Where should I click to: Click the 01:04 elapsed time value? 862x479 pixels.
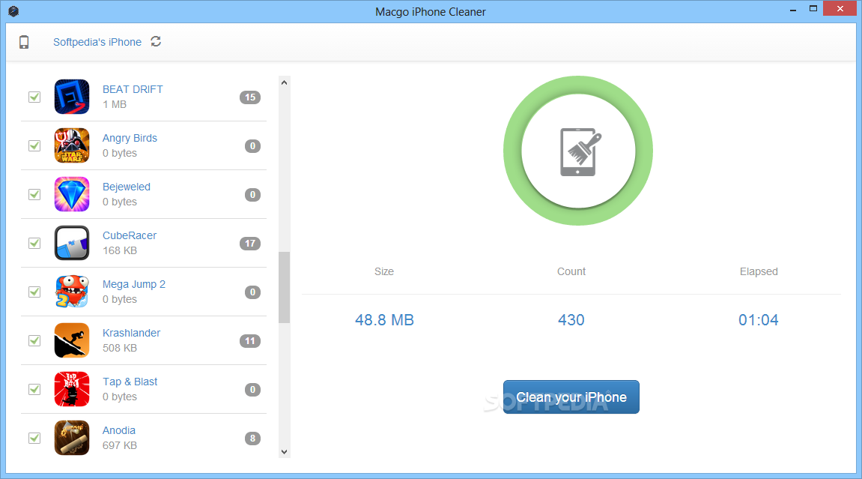click(x=758, y=320)
